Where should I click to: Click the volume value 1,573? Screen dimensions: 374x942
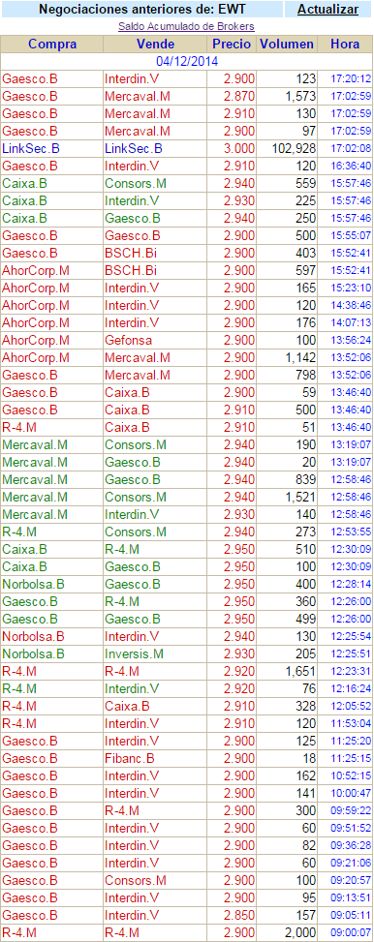300,96
